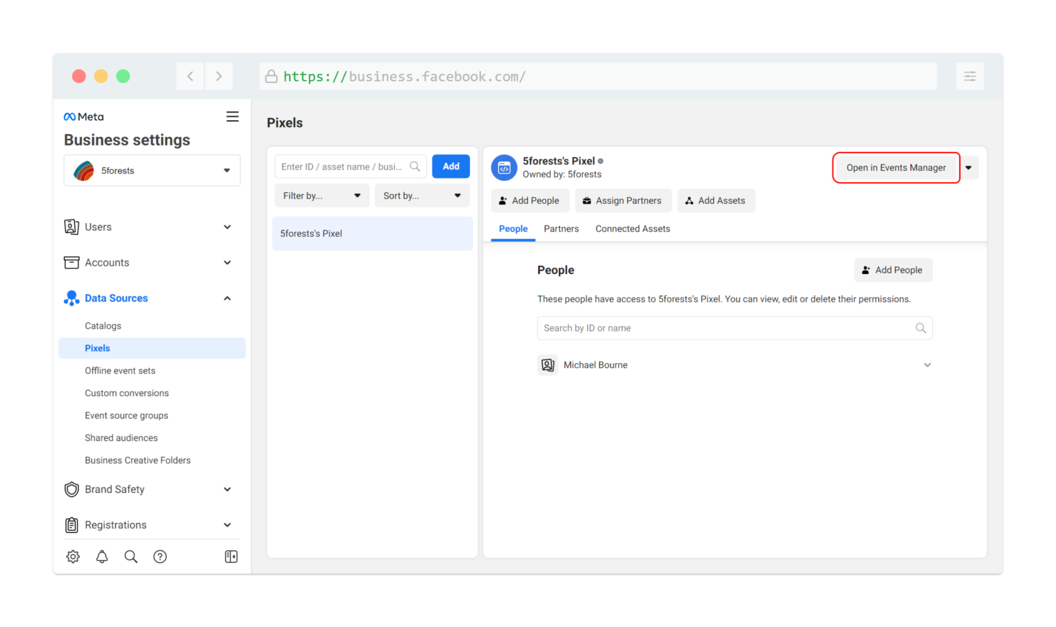Click the padlock icon in address bar
Screen dimensions: 1056x627
click(x=271, y=77)
